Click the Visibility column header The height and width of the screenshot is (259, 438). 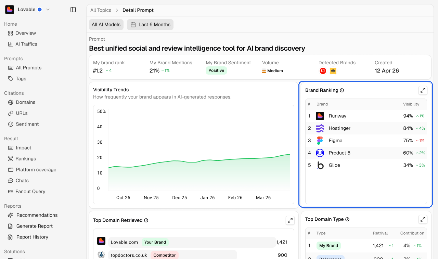pyautogui.click(x=411, y=104)
